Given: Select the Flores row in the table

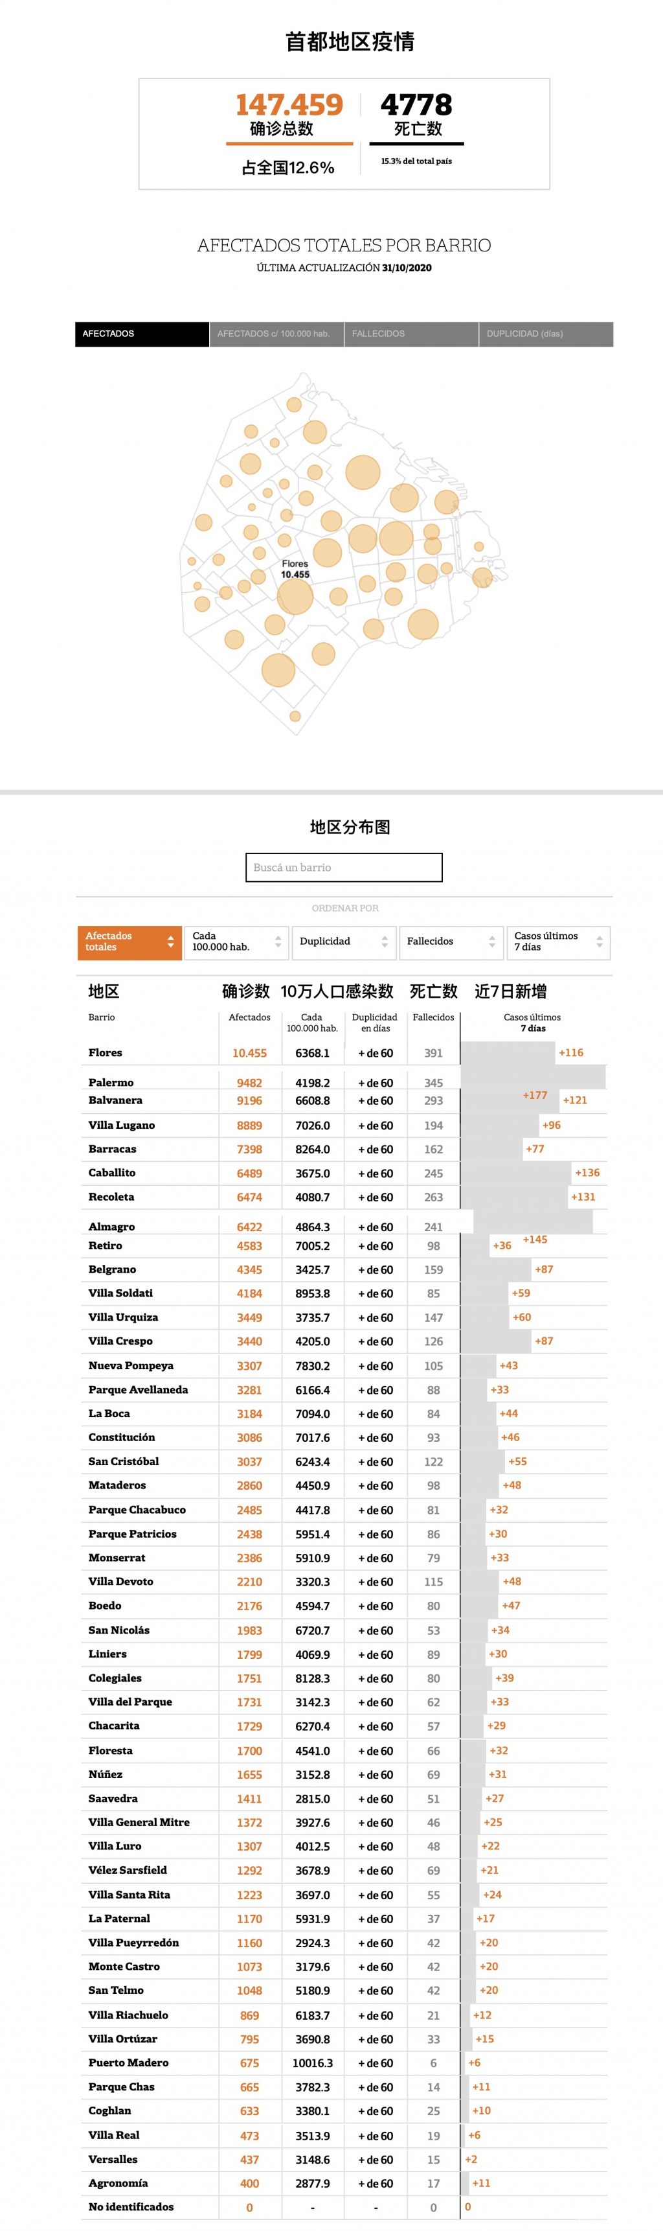Looking at the screenshot, I should pyautogui.click(x=106, y=1052).
